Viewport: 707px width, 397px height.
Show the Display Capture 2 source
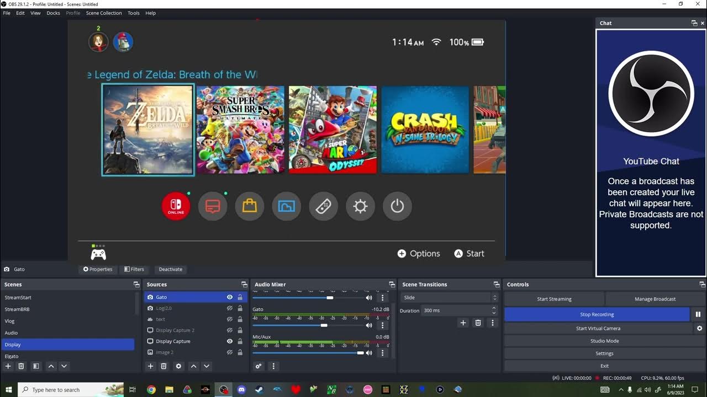click(230, 330)
